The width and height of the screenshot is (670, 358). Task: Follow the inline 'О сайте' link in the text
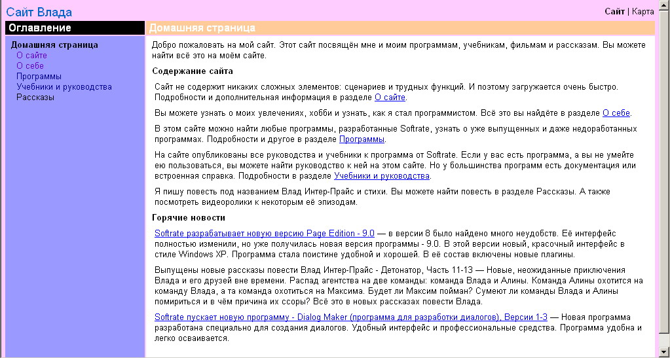(x=390, y=98)
